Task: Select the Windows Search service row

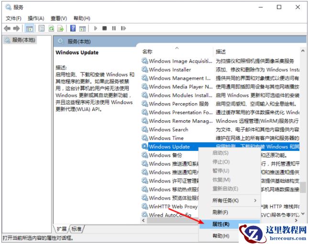Action: tap(221, 129)
